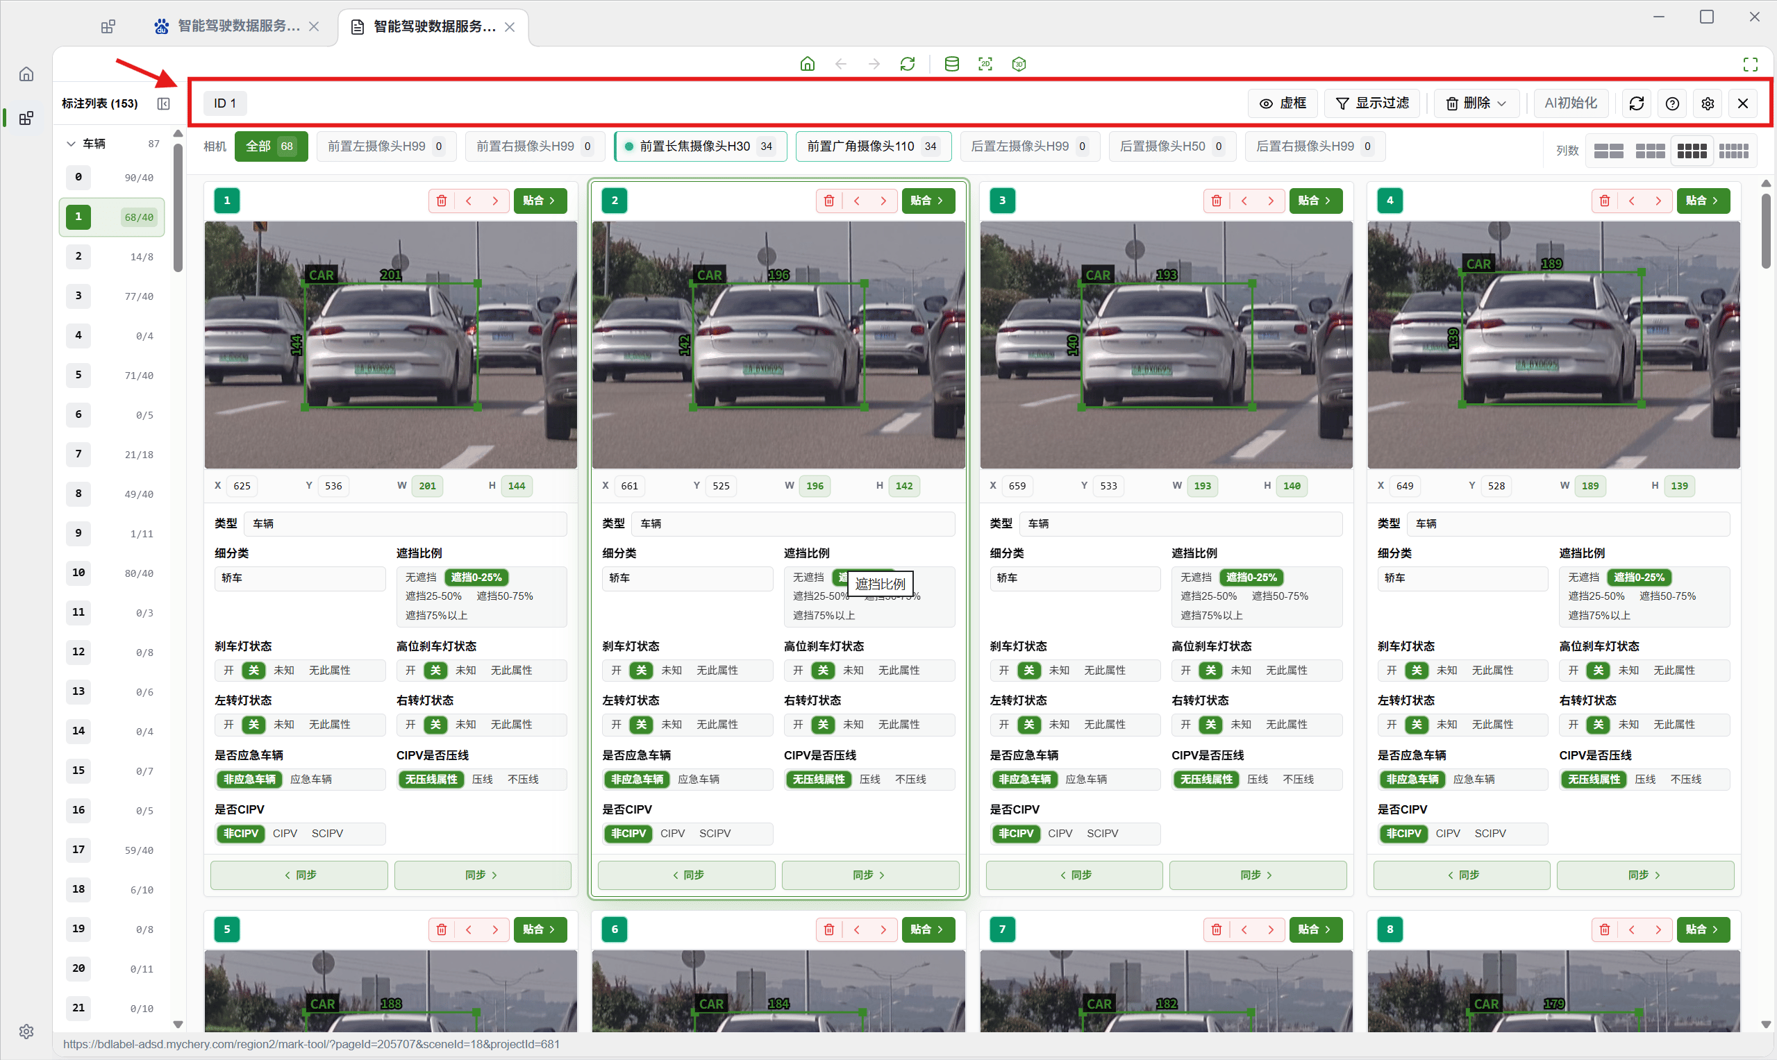Switch to 前置广角摄像头110 tab
This screenshot has height=1060, width=1777.
pyautogui.click(x=873, y=146)
